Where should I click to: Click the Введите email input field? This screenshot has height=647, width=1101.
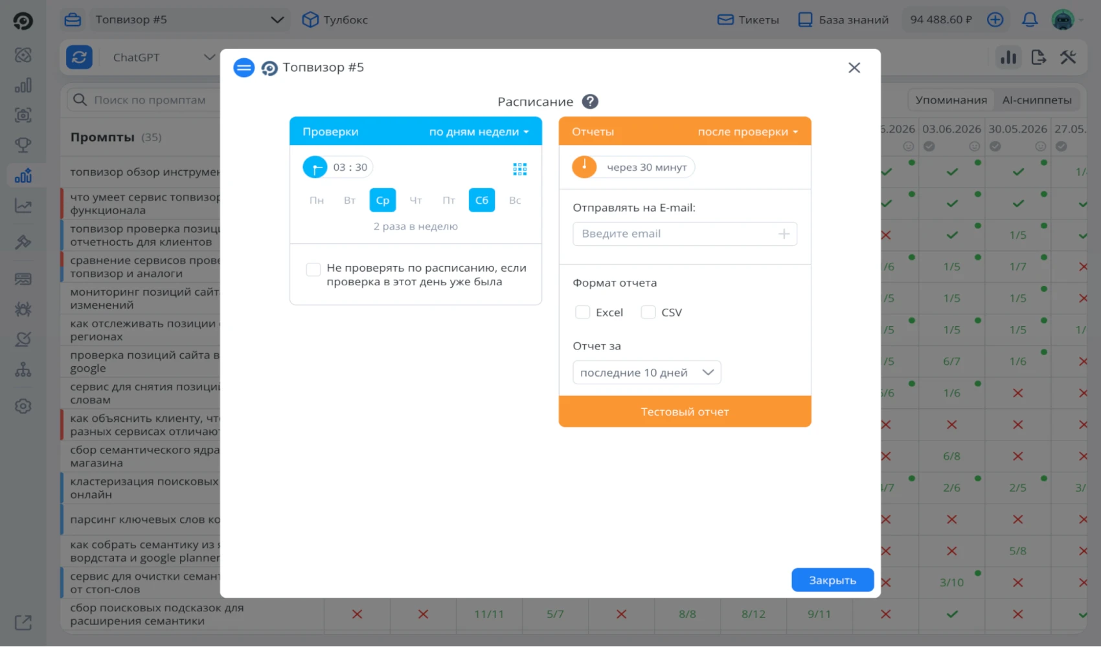point(685,234)
